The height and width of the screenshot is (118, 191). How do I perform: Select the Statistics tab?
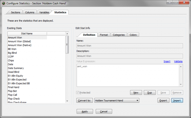pos(60,12)
